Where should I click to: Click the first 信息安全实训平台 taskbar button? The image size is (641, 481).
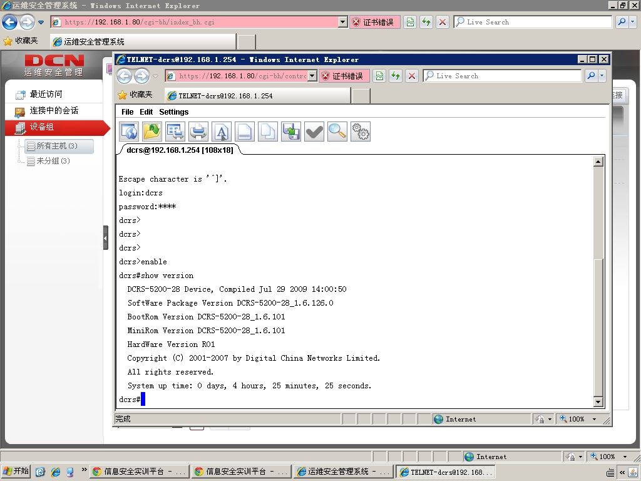coord(140,472)
